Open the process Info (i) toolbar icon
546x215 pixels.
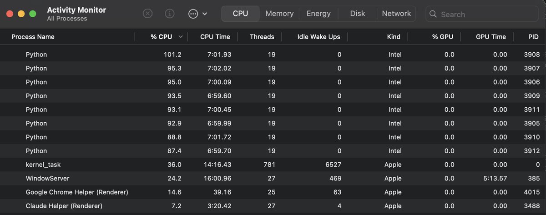(x=170, y=14)
